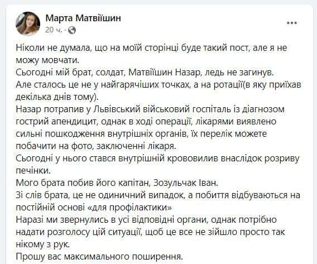The image size is (317, 264).
Task: Click the single word line 'печінки.'
Action: (x=33, y=171)
